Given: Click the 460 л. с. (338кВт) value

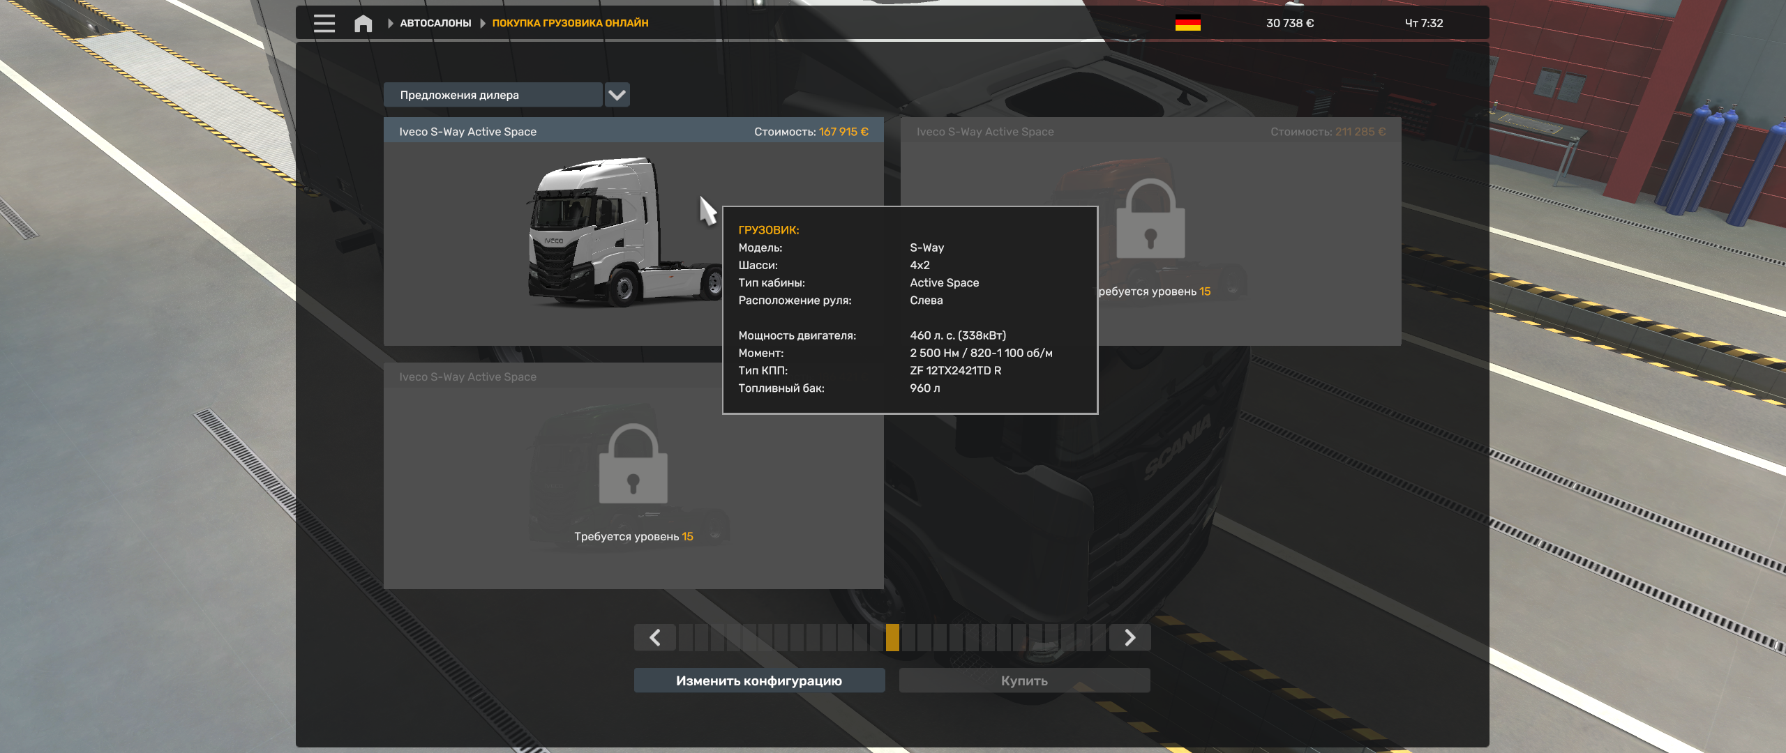Looking at the screenshot, I should click(958, 335).
